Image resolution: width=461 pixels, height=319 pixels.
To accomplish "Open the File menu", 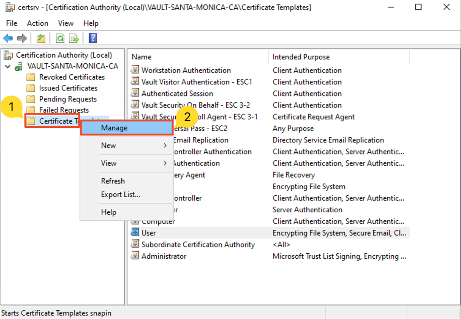I will click(x=12, y=23).
